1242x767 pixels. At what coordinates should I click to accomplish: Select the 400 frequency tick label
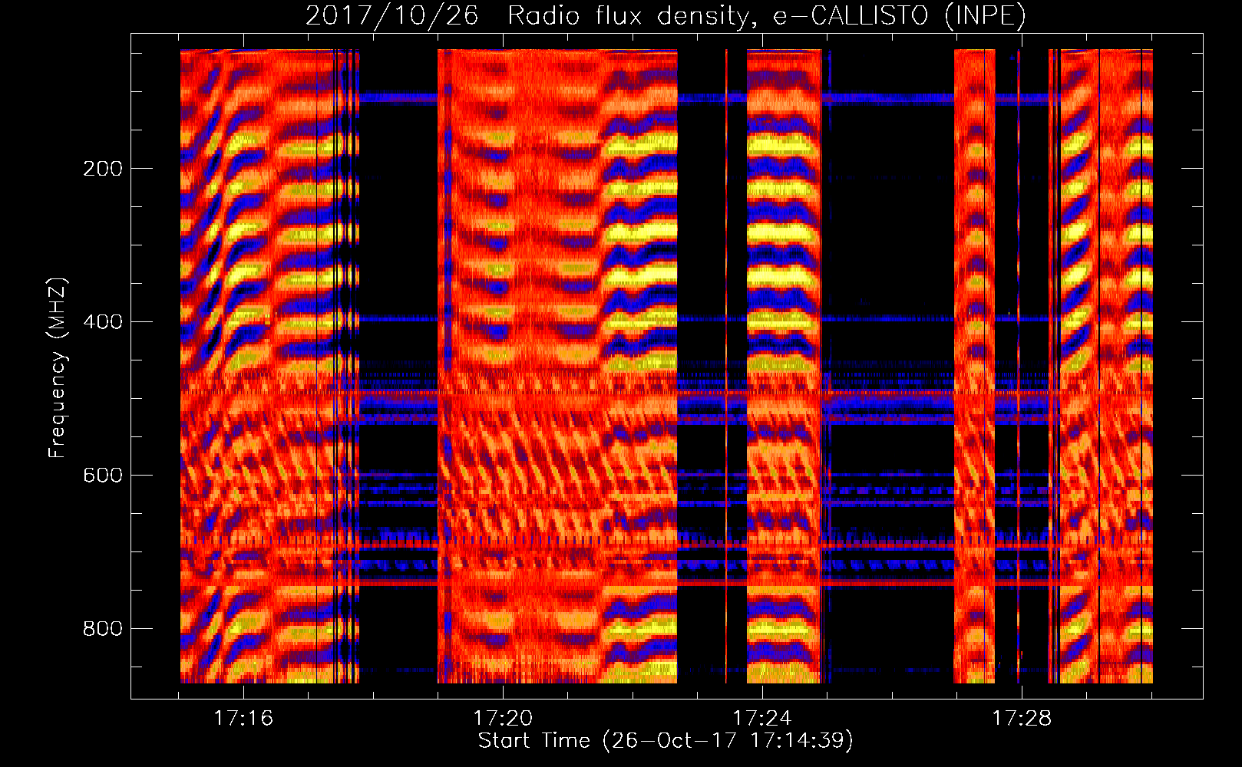pyautogui.click(x=103, y=322)
